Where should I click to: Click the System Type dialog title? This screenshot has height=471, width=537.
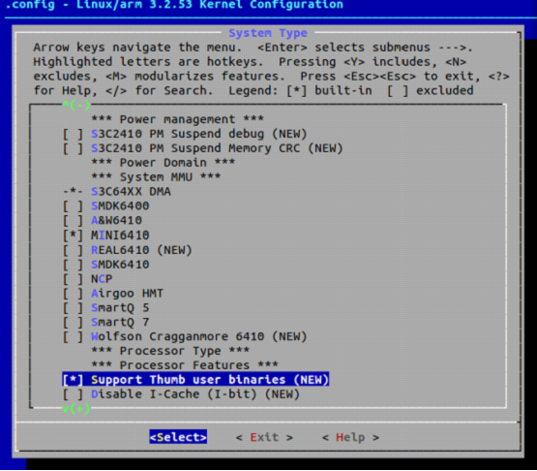(268, 33)
